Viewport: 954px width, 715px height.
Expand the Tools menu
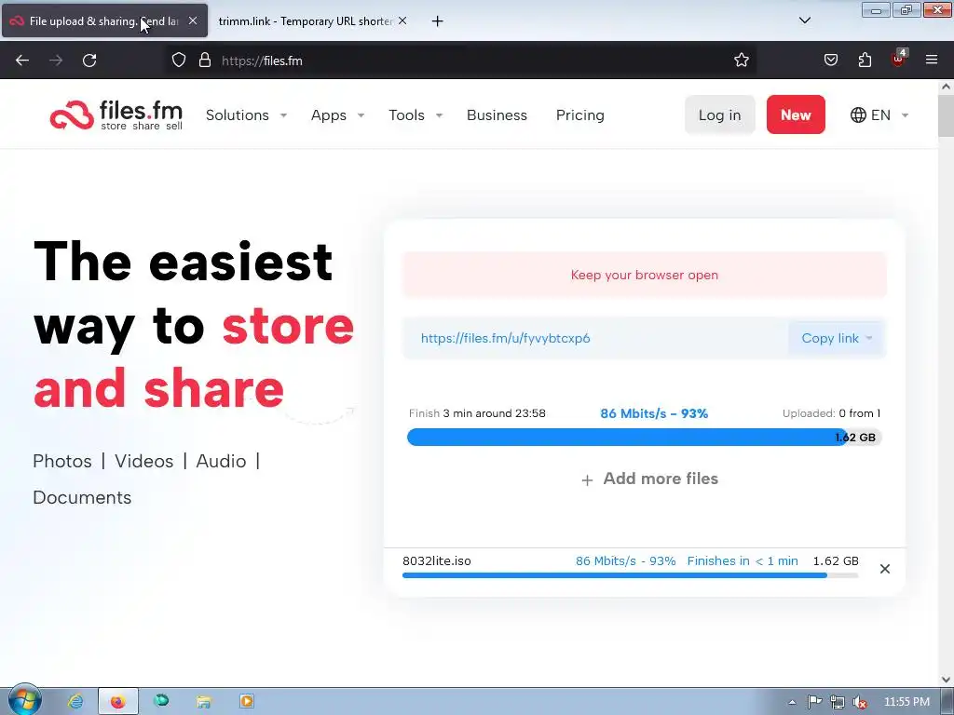pyautogui.click(x=416, y=115)
